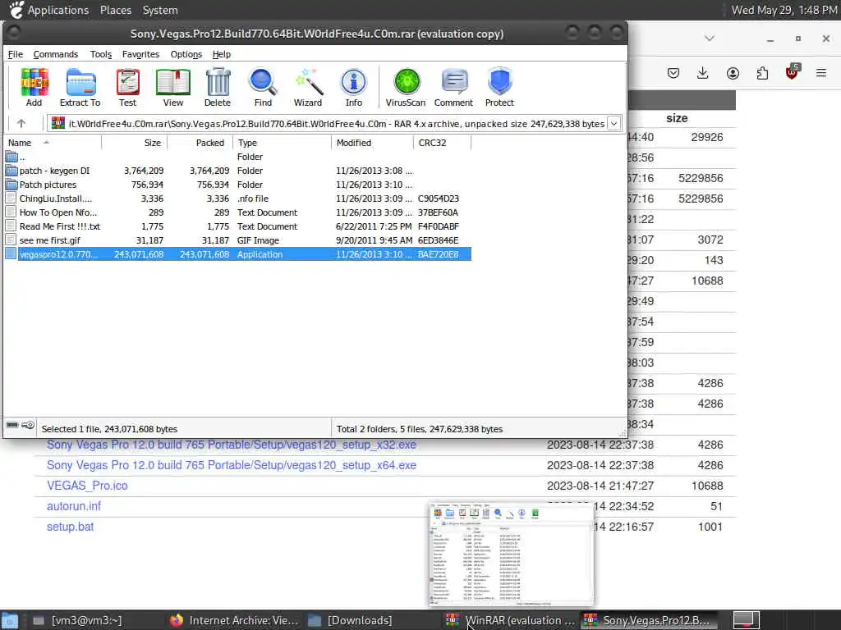Sort by the CRC32 column header
This screenshot has width=841, height=630.
(x=443, y=143)
